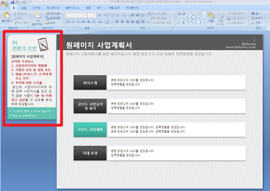Switch to the 검토 tab
This screenshot has width=270, height=191.
[x=88, y=8]
